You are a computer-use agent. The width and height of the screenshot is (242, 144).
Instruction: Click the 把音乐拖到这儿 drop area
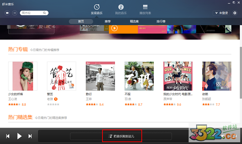click(x=121, y=136)
